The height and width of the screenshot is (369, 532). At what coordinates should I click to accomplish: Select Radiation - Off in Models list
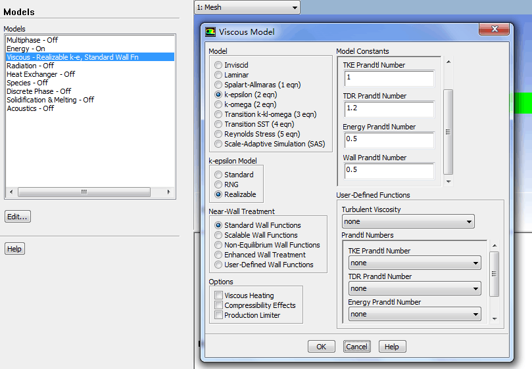point(30,66)
